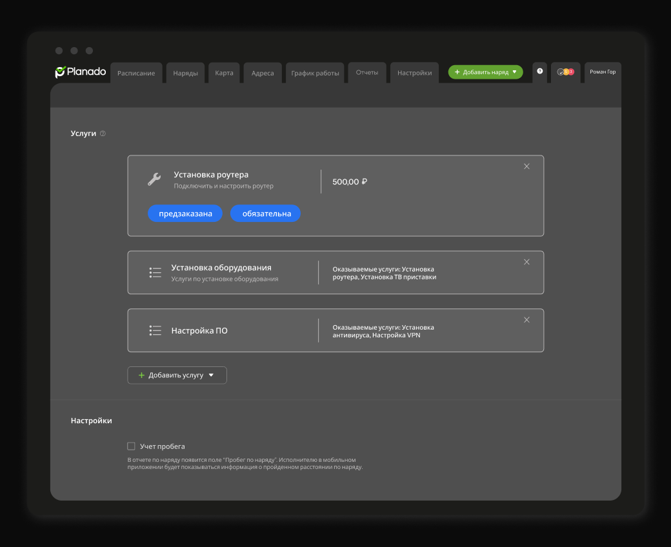
Task: Click 'Услуги по установке оборудования' description
Action: pyautogui.click(x=225, y=279)
